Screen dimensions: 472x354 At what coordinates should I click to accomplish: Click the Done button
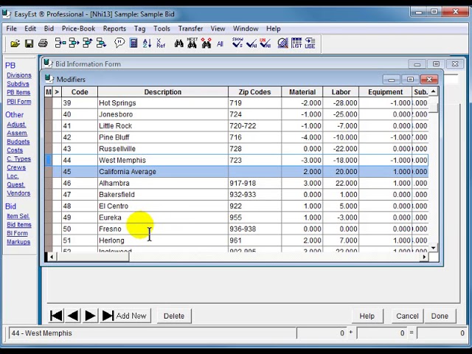coord(440,316)
